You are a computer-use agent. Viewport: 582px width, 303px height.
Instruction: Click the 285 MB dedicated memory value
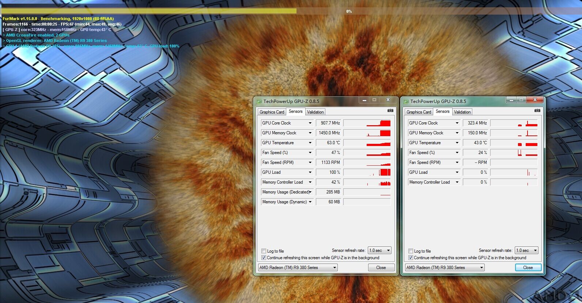(328, 192)
